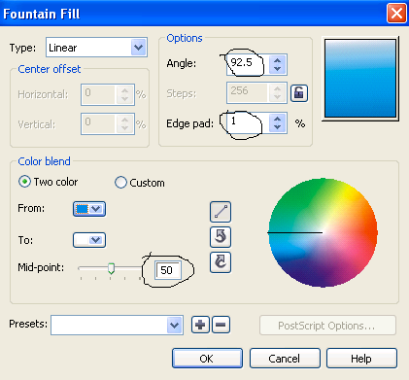Expand the Presets dropdown list

117,325
